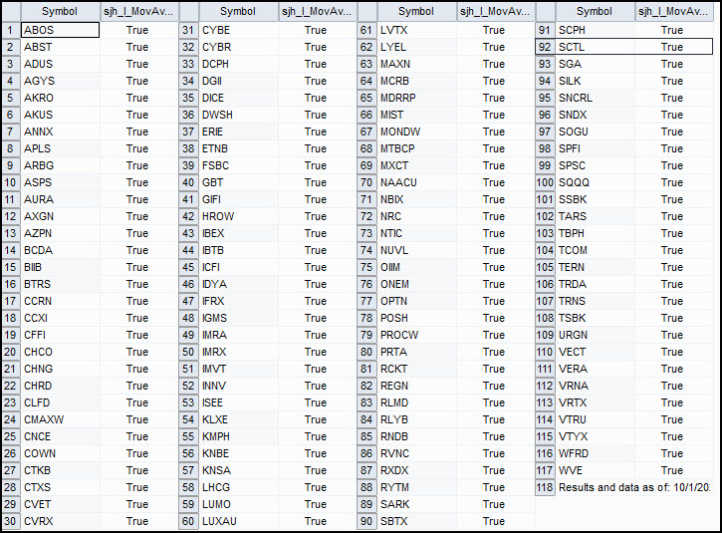The image size is (722, 533).
Task: Click the DICE symbol cell
Action: [239, 98]
